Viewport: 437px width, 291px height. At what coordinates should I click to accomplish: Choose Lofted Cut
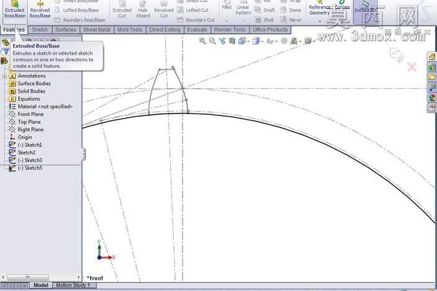pos(193,10)
